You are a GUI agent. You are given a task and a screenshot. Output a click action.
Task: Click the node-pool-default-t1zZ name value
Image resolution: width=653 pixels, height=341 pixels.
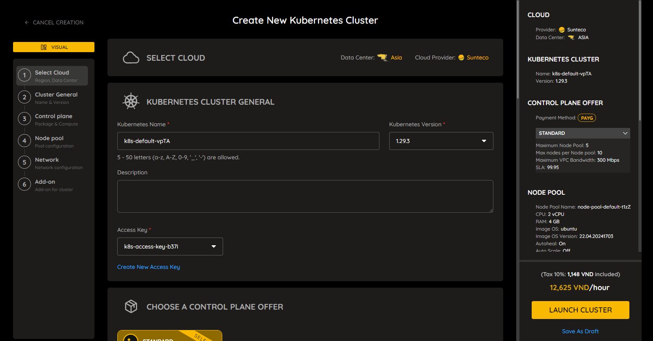point(604,207)
